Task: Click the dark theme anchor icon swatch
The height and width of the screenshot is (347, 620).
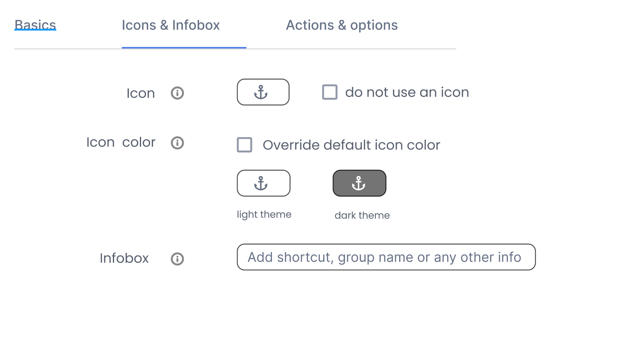Action: coord(359,183)
